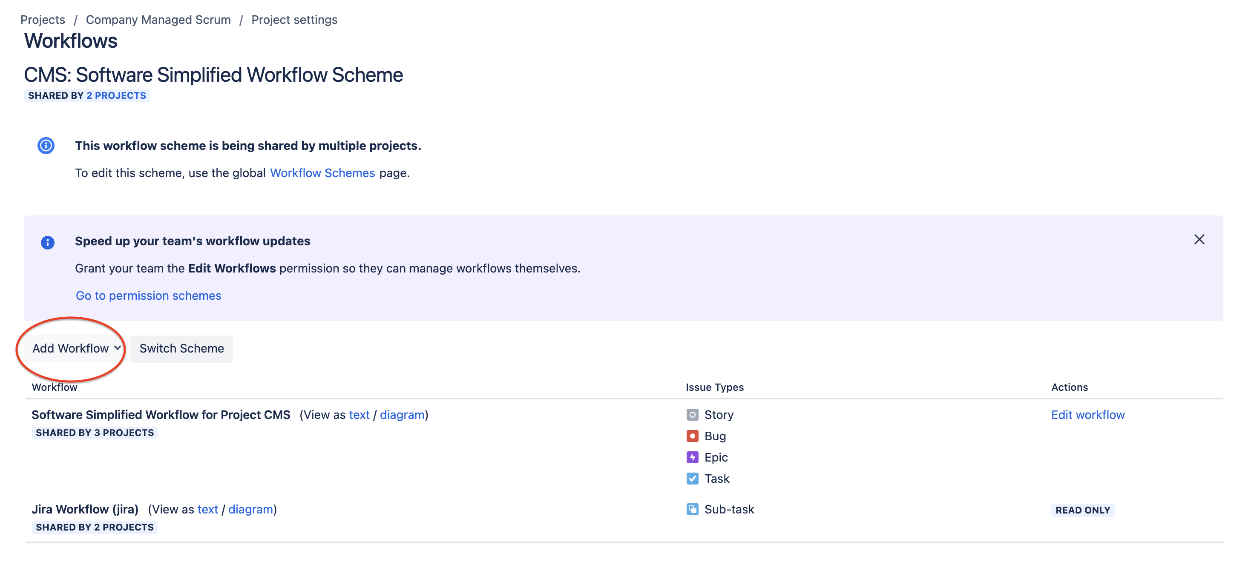Click the solid info icon in purple banner
Image resolution: width=1254 pixels, height=585 pixels.
pyautogui.click(x=47, y=242)
